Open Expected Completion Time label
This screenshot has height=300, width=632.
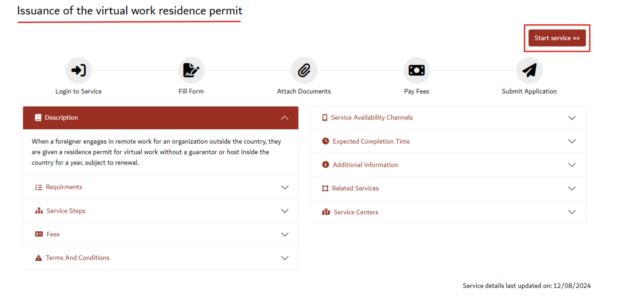371,141
